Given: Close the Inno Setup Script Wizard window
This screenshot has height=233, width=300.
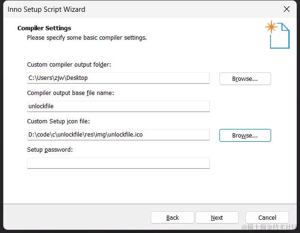Looking at the screenshot, I should tap(287, 9).
